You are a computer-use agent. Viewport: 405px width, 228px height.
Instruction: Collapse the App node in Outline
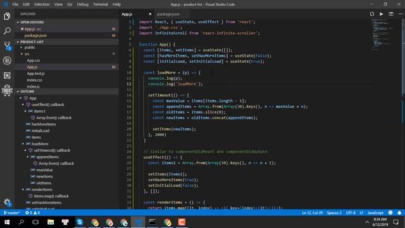click(20, 98)
